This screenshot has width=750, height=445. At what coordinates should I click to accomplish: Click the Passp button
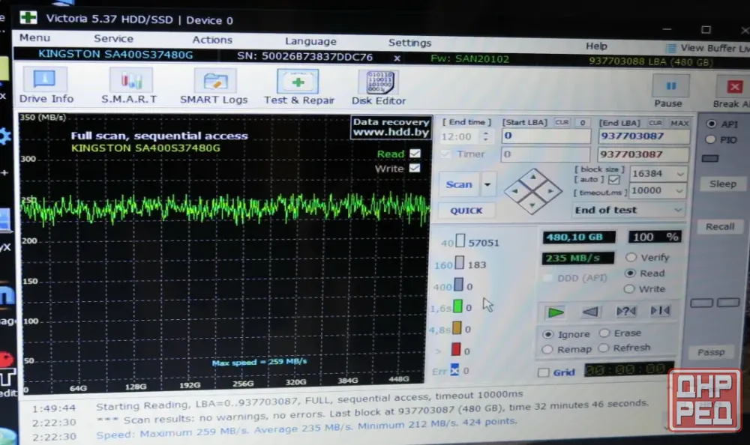pyautogui.click(x=711, y=352)
